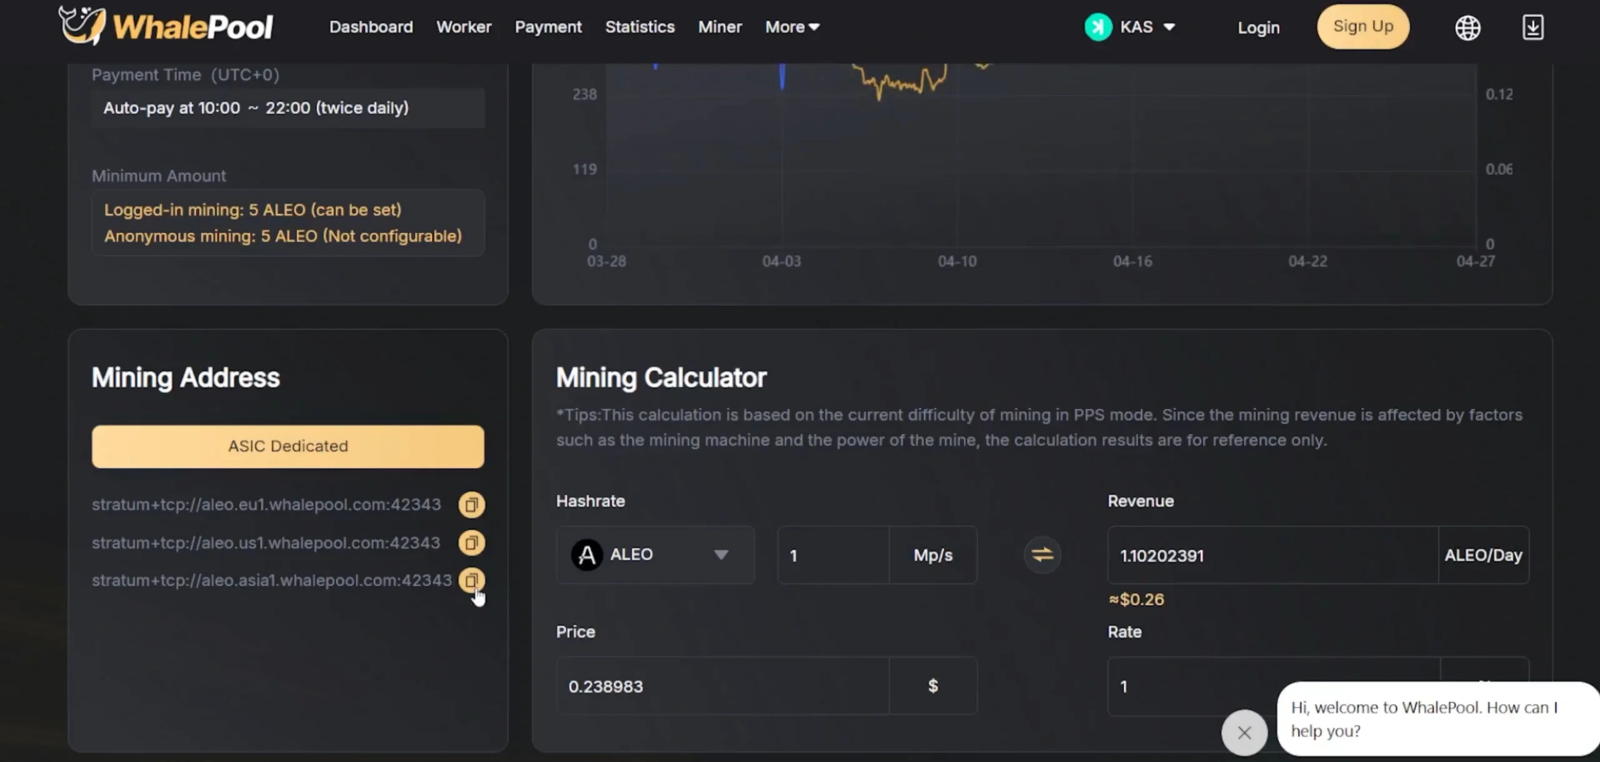The image size is (1600, 762).
Task: Click the Login link
Action: (x=1258, y=28)
